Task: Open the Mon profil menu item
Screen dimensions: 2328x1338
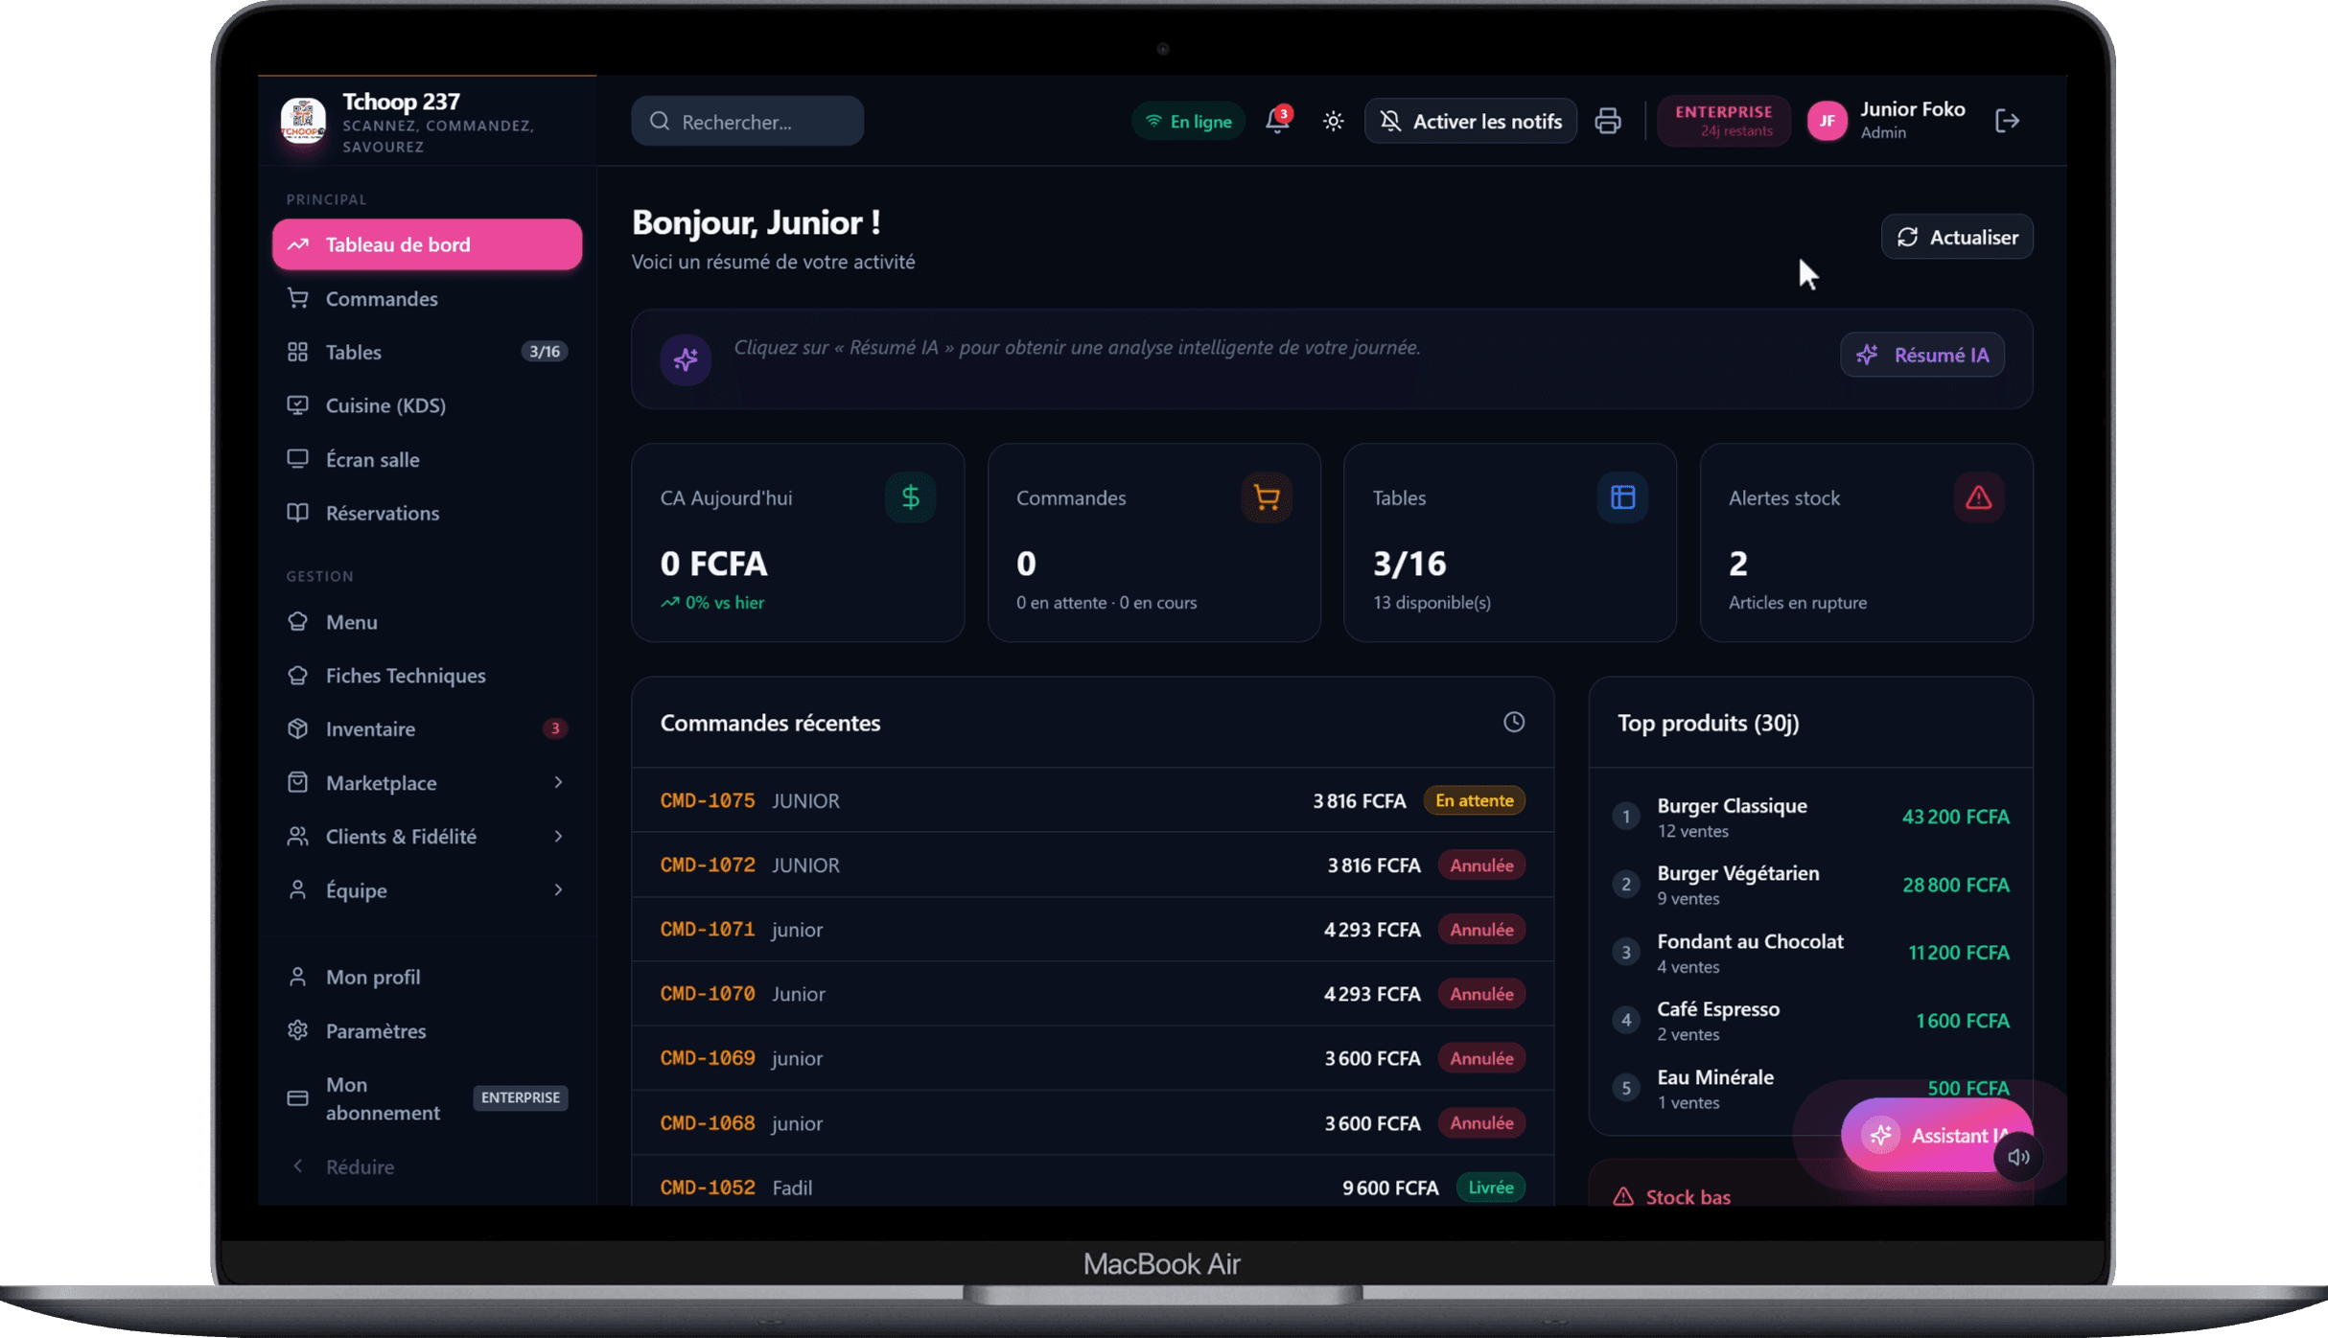Action: tap(427, 977)
